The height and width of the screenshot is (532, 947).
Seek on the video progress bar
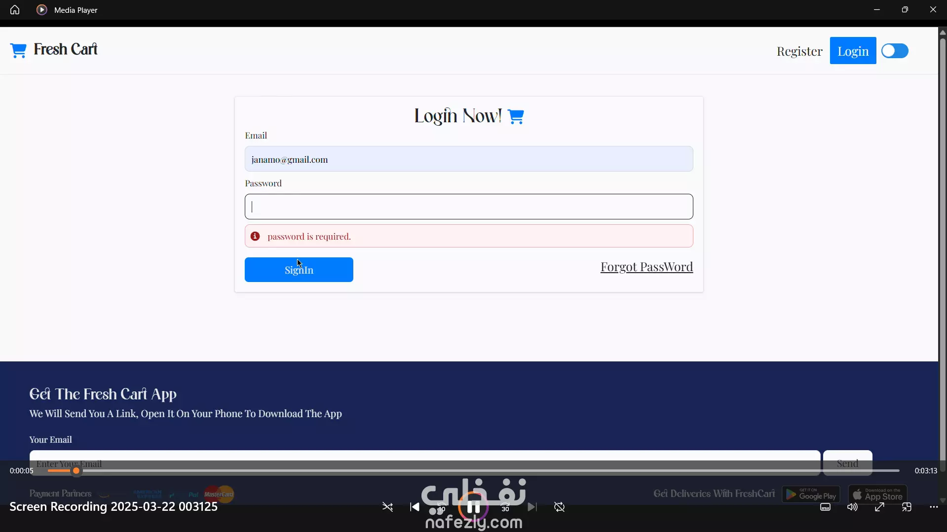(474, 471)
